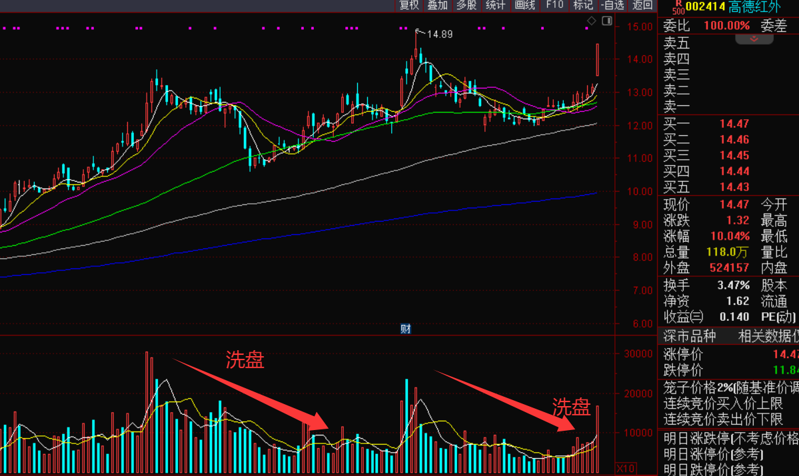The height and width of the screenshot is (476, 799).
Task: Click the 买三 price 14.45
Action: pyautogui.click(x=734, y=155)
